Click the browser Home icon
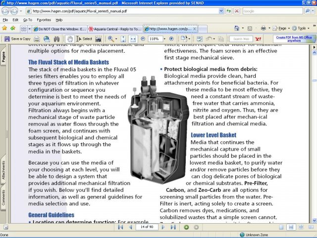 tap(237, 28)
